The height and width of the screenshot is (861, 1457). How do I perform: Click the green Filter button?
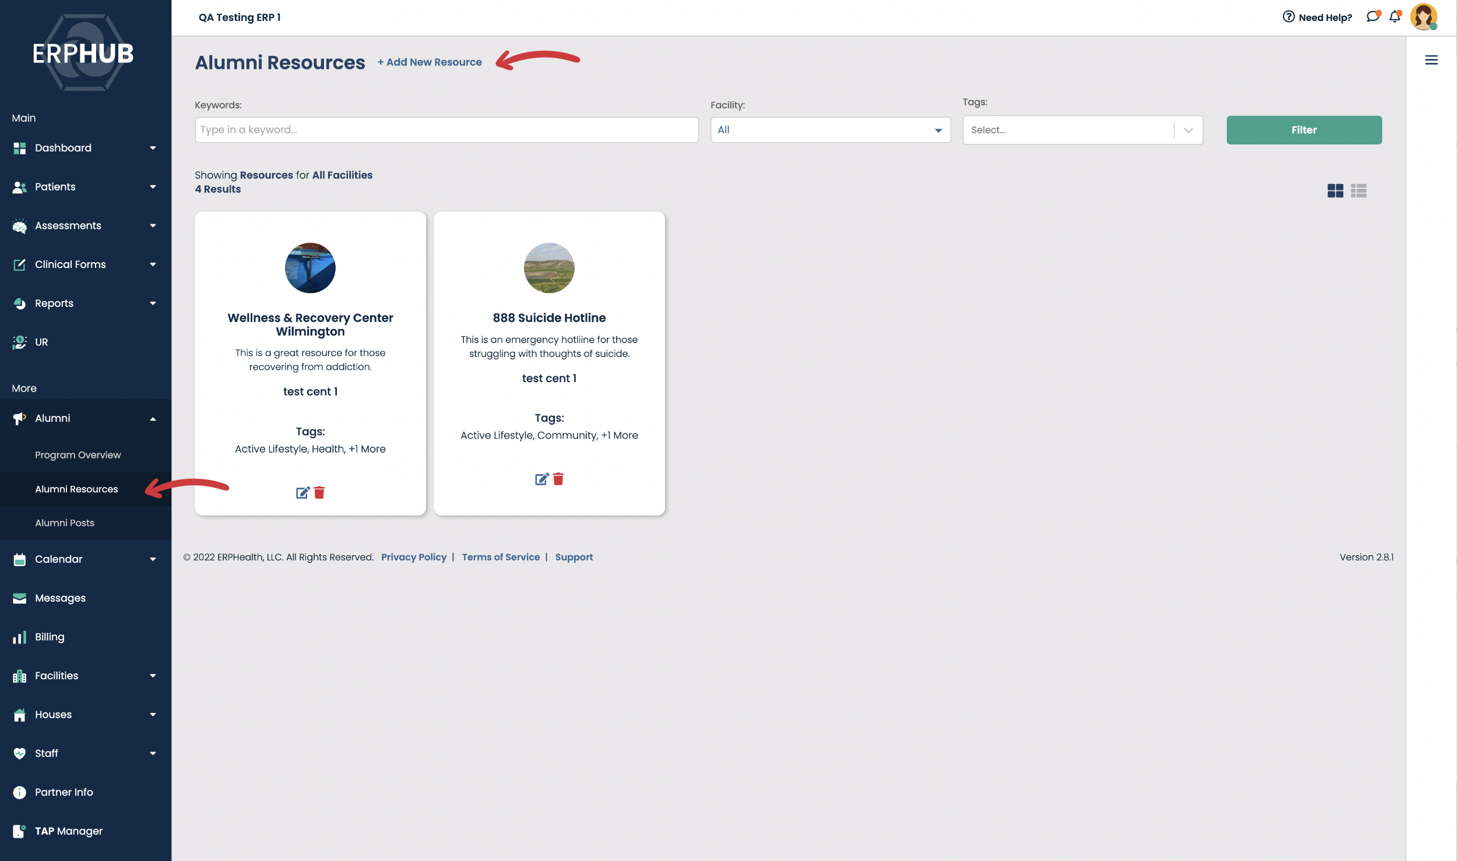(1304, 130)
